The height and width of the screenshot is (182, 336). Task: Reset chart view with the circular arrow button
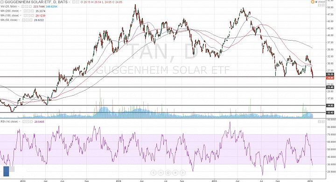point(168,173)
